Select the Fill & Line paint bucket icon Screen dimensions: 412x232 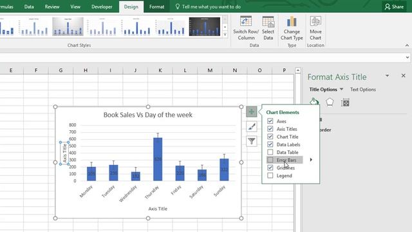click(x=314, y=102)
